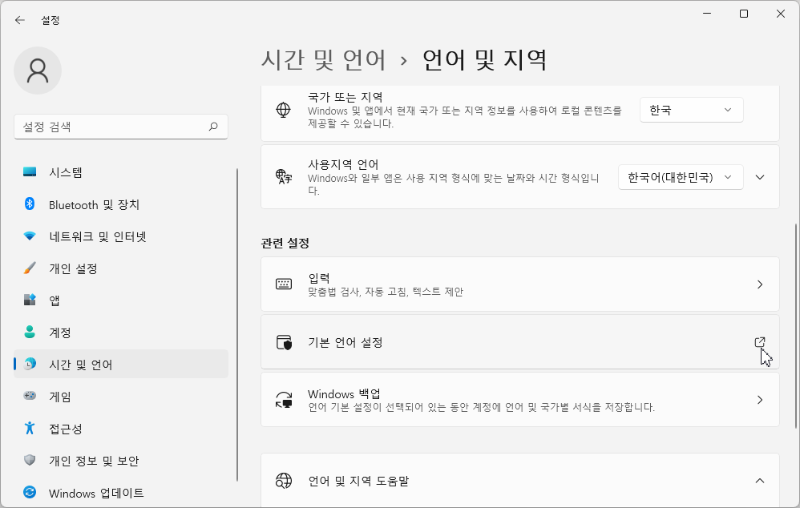Click the 게임 controller icon
800x508 pixels.
[x=30, y=396]
